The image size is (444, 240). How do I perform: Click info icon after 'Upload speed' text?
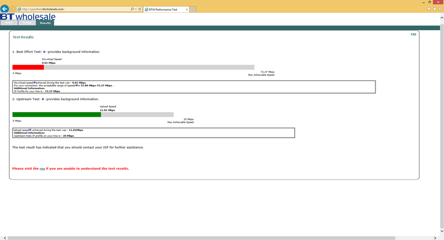pos(30,130)
